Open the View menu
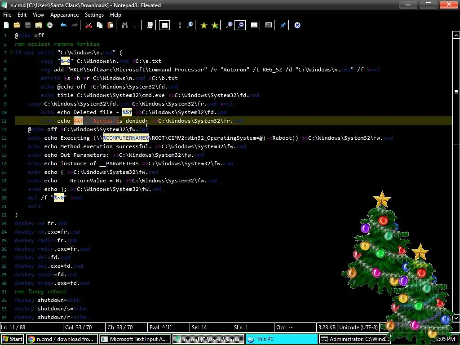 (39, 15)
